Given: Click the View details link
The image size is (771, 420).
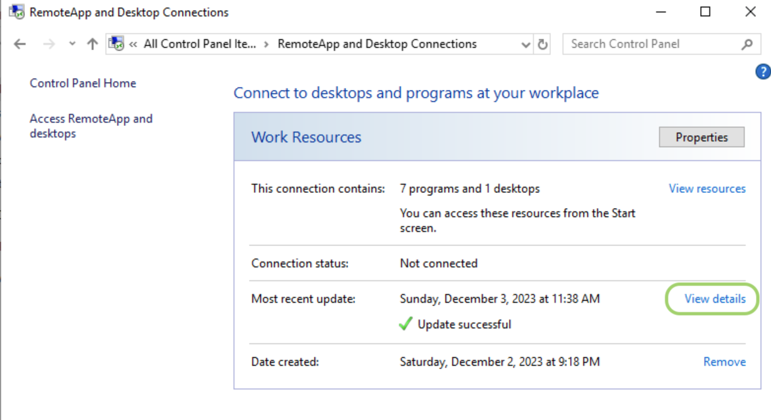Looking at the screenshot, I should pyautogui.click(x=715, y=299).
